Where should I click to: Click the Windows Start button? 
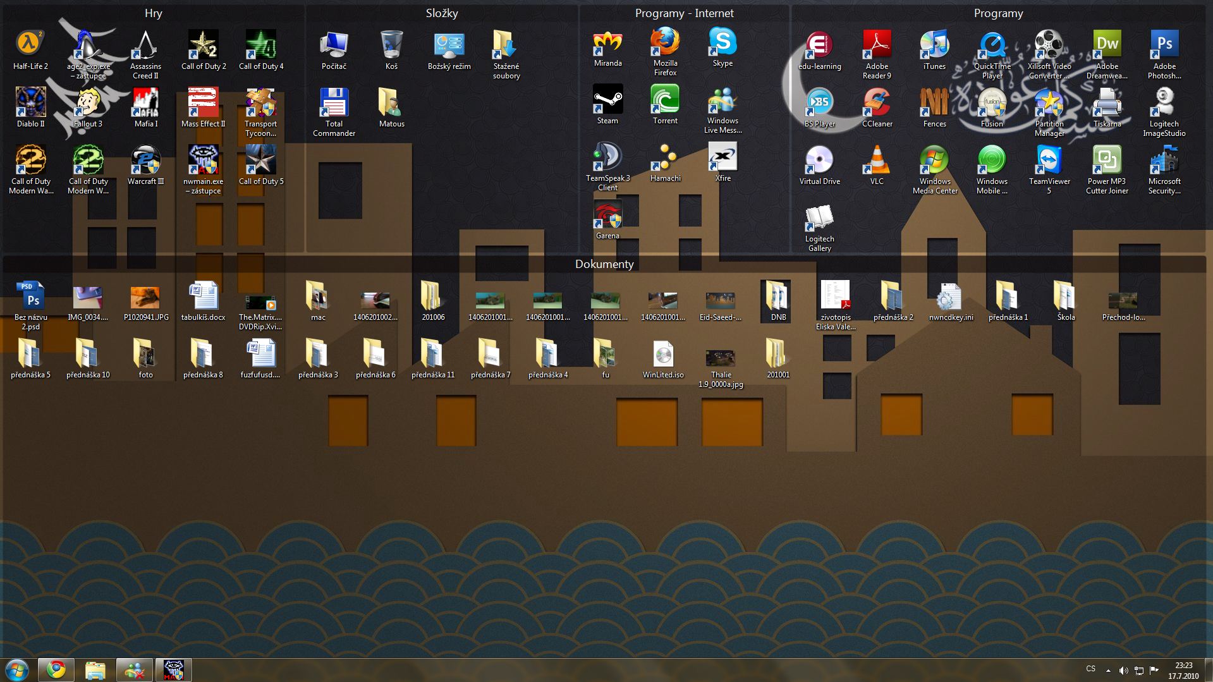[17, 669]
